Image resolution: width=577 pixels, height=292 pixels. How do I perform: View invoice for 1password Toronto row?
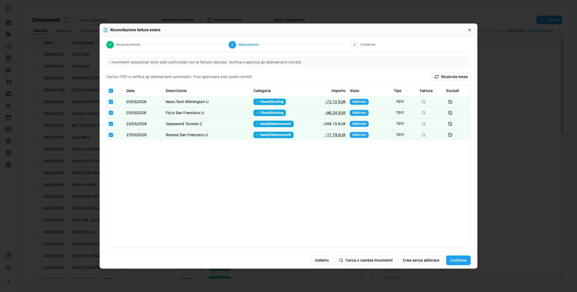pos(424,124)
